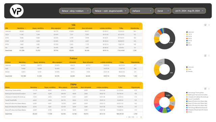Open more options for interests donut chart

pos(209,89)
